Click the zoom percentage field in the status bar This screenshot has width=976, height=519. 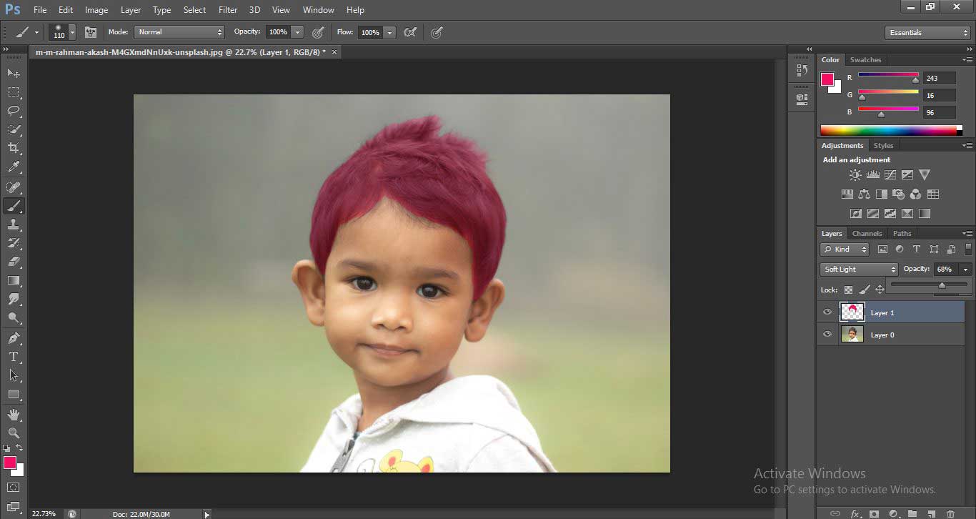[x=44, y=513]
